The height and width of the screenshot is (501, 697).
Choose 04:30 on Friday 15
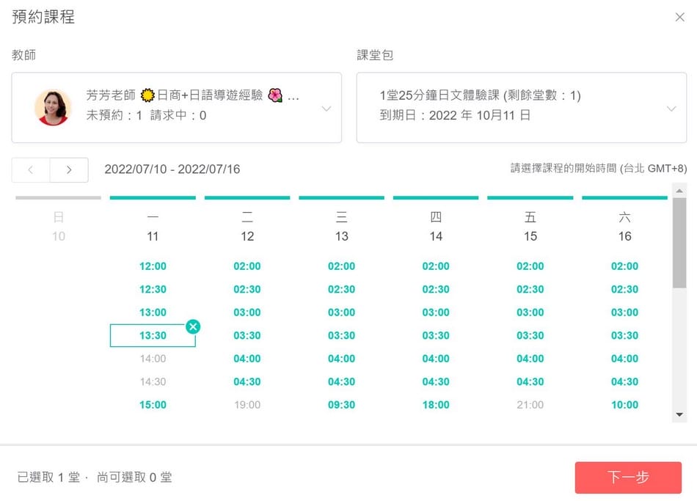tap(530, 382)
